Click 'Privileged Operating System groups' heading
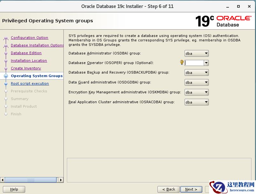 (48, 21)
